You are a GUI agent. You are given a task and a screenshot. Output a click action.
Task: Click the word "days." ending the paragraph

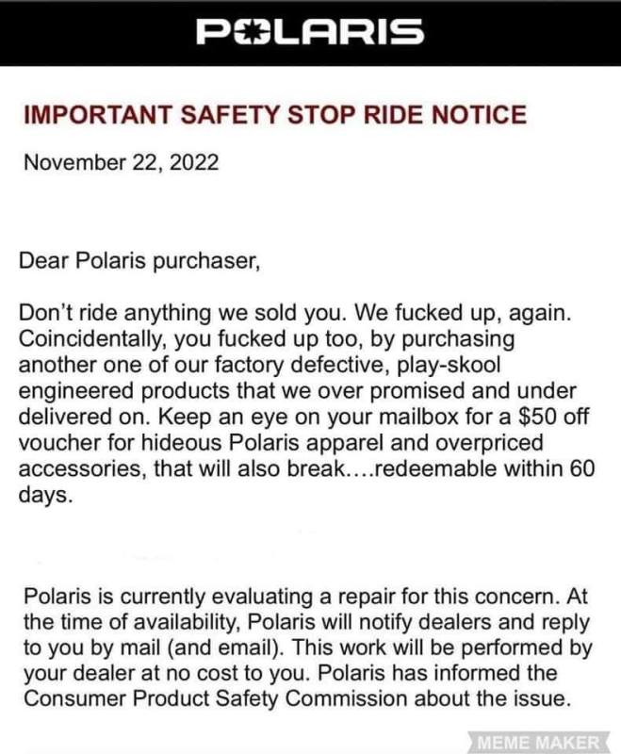coord(46,494)
